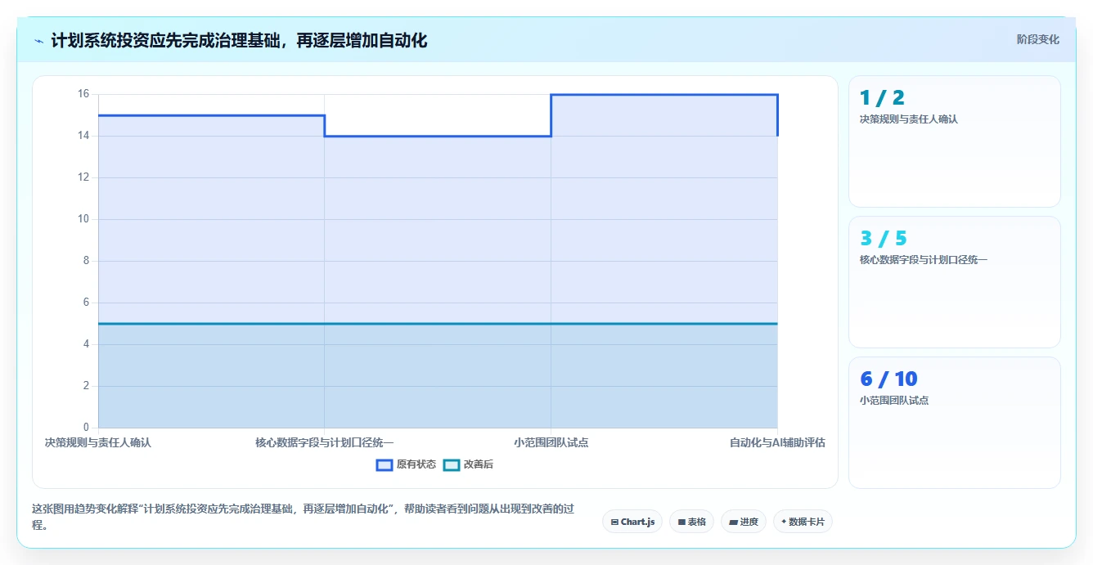1093x565 pixels.
Task: Click the sparkle icon in 数据卡片 tag
Action: point(784,522)
